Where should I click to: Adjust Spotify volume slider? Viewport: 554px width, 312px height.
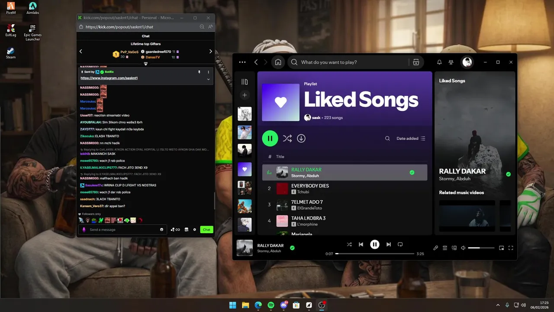pyautogui.click(x=481, y=248)
